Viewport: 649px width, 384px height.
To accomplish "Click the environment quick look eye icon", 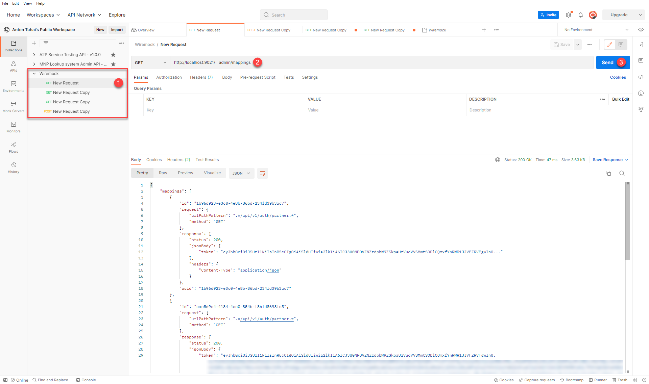I will [641, 30].
